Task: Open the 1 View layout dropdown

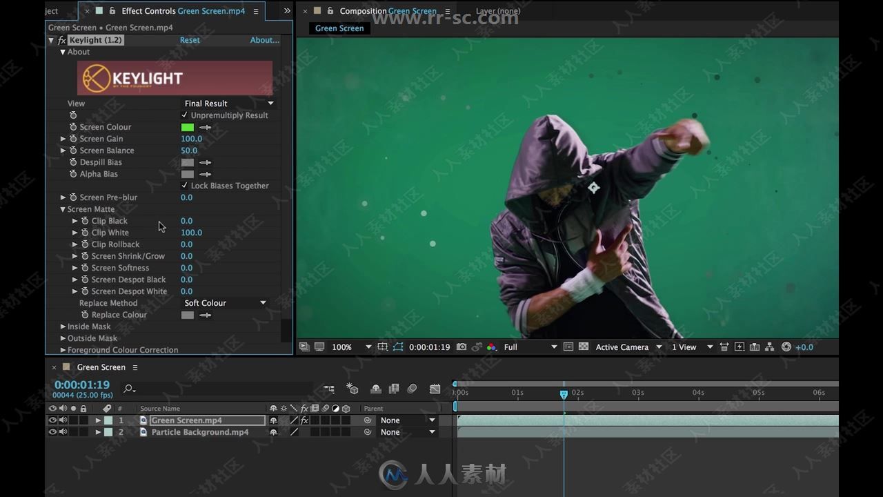Action: pos(692,347)
